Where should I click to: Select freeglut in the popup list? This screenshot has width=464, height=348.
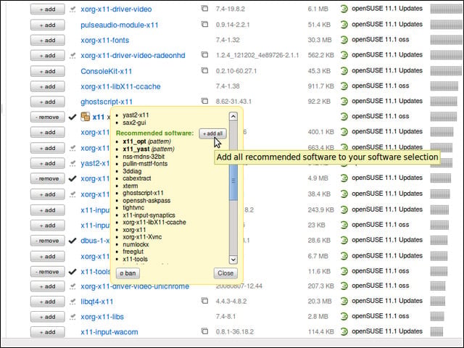(x=133, y=252)
